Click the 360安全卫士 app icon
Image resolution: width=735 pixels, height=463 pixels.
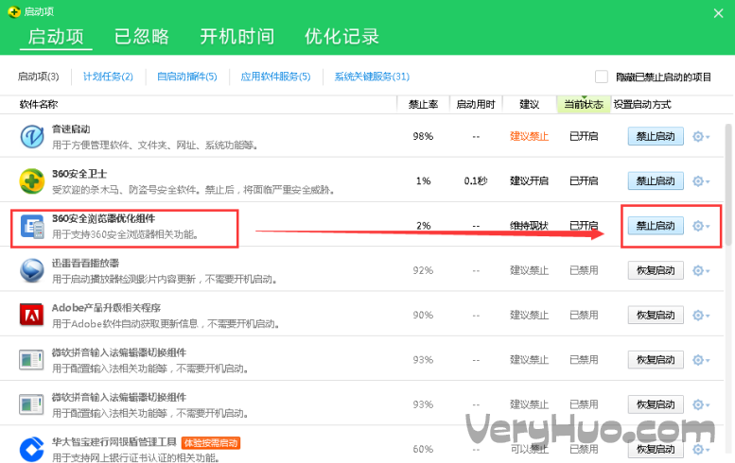(32, 180)
